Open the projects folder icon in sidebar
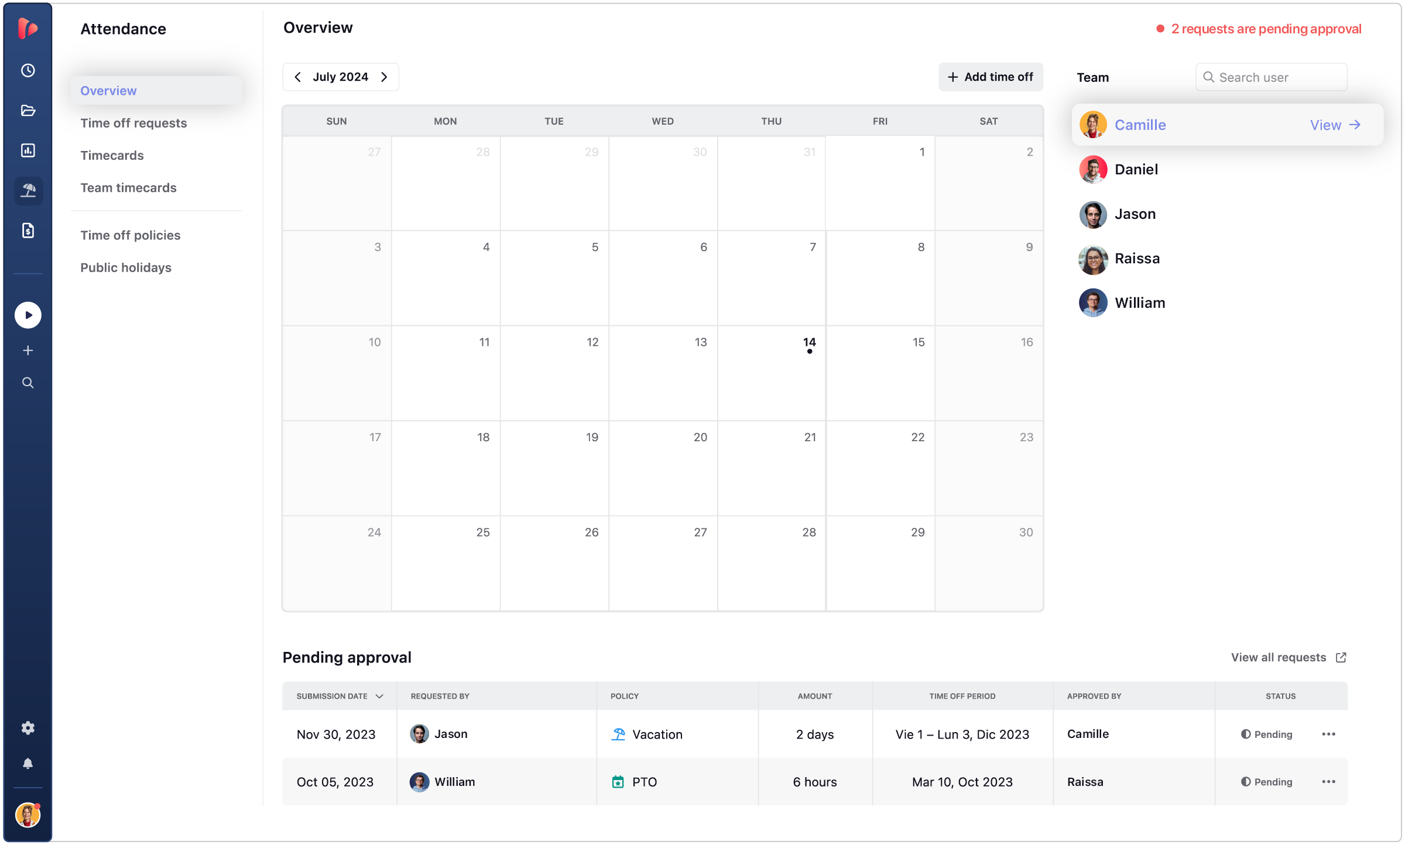Viewport: 1405px width, 845px height. [x=28, y=111]
